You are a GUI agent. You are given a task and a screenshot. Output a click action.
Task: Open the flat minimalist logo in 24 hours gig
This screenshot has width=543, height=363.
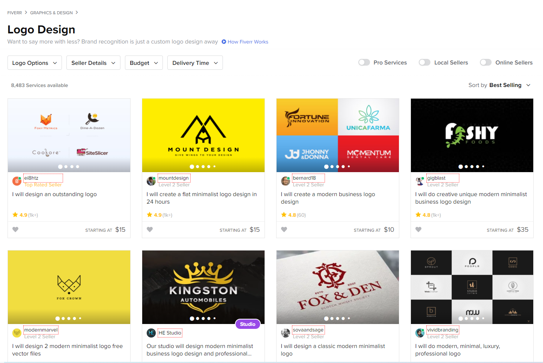pos(202,198)
